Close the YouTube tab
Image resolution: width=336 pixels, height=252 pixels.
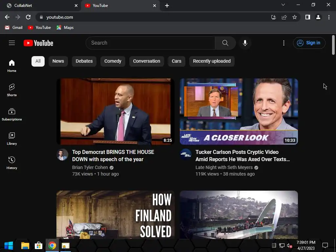point(155,6)
